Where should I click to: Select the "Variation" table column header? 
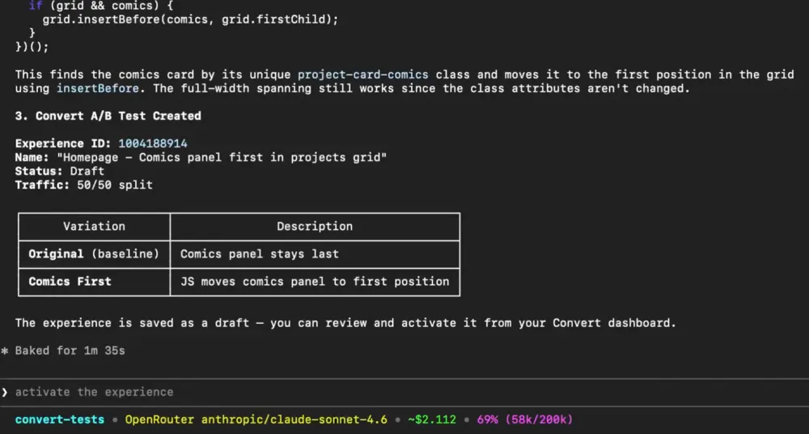point(94,227)
